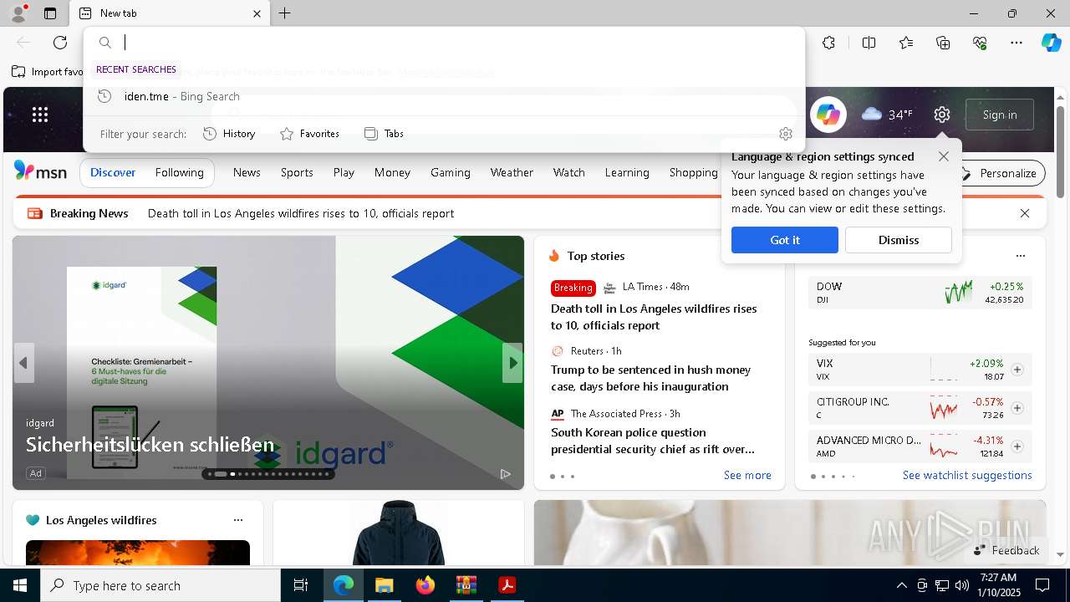This screenshot has height=602, width=1070.
Task: Click the taskbar search box
Action: click(x=160, y=585)
